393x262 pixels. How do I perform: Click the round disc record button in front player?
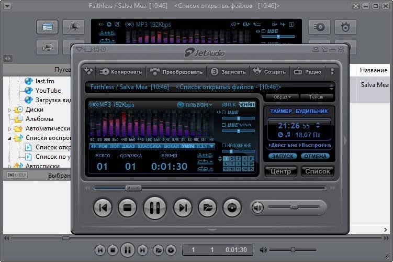click(x=232, y=208)
